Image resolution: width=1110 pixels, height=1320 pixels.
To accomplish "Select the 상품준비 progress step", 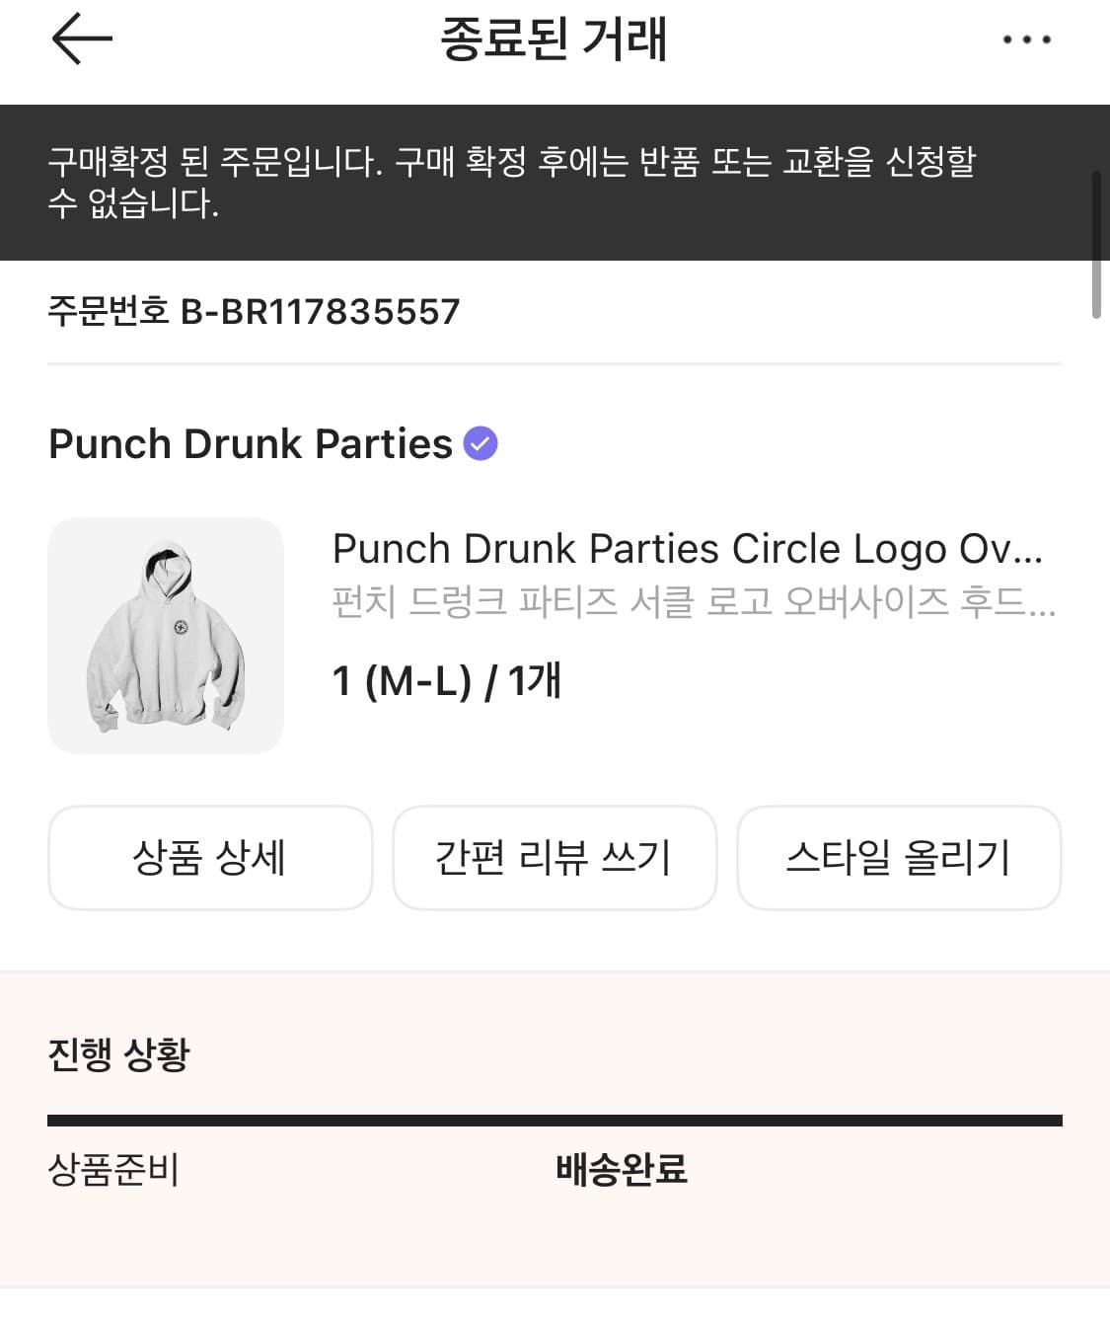I will (113, 1170).
